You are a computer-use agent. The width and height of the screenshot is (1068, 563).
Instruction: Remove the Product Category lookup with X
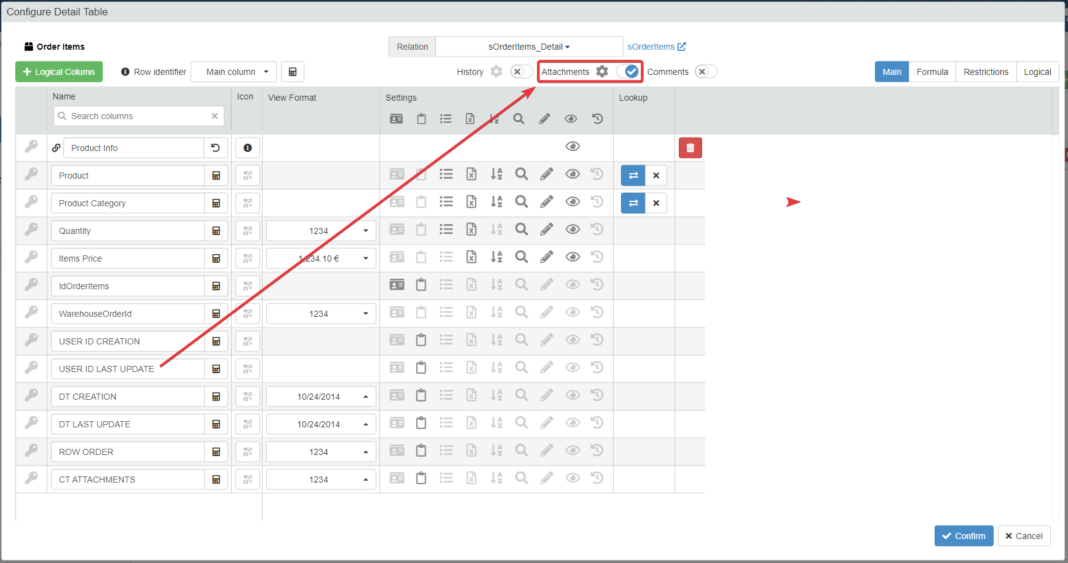656,203
